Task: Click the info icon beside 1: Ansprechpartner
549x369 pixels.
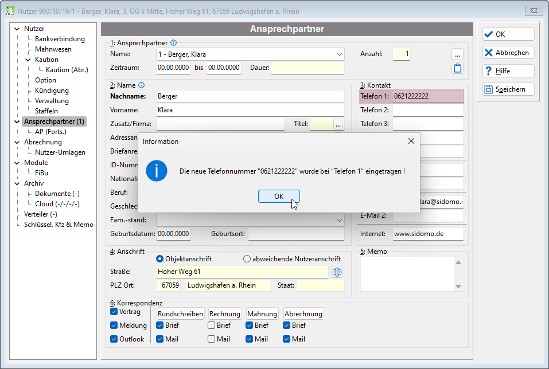Action: tap(174, 42)
